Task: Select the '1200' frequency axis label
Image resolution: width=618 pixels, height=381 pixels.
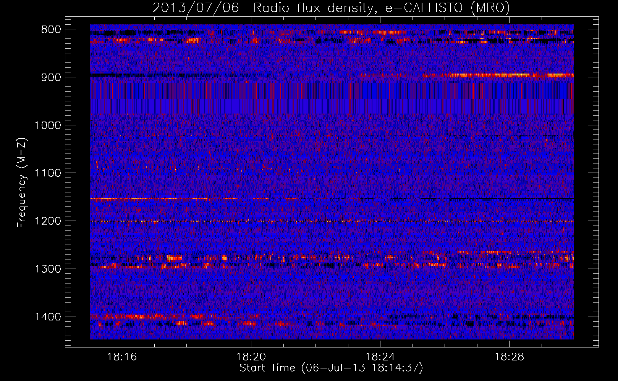Action: pyautogui.click(x=48, y=221)
